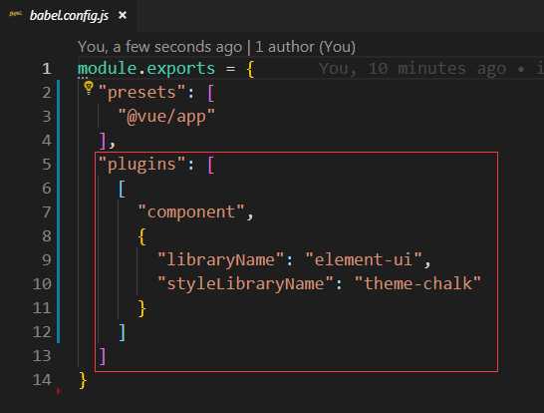
Task: Click the Babel file icon in the tab
Action: (16, 14)
